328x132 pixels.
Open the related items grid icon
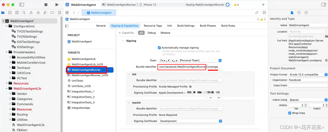coord(67,12)
